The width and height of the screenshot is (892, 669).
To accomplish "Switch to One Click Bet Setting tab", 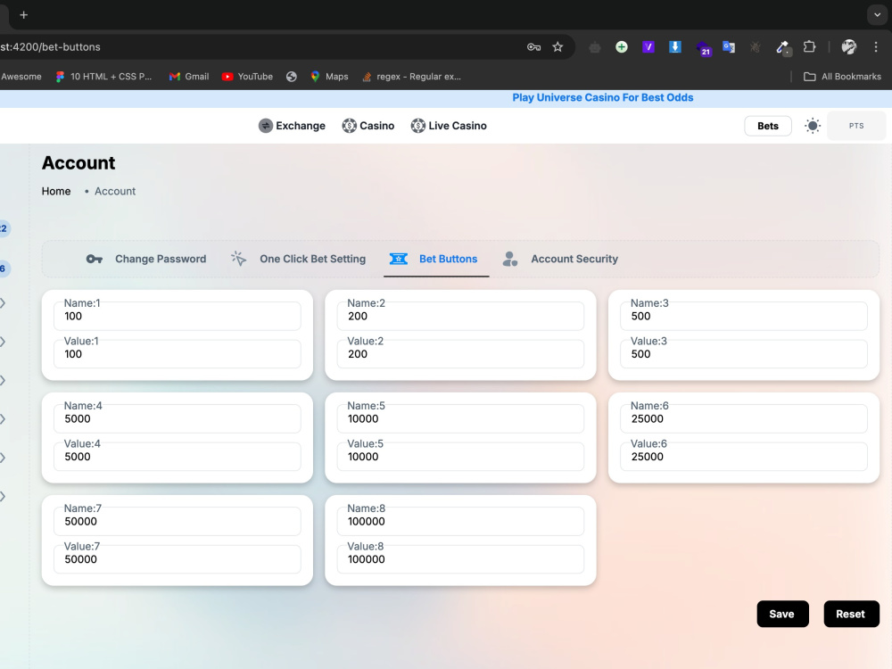I will click(299, 259).
